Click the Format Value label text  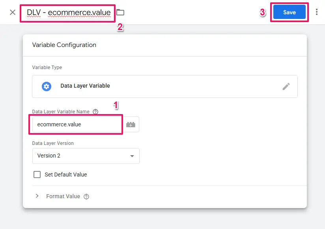tap(63, 196)
